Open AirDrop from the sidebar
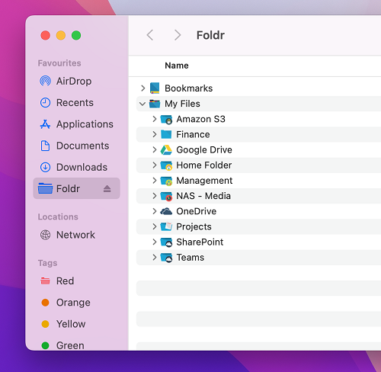Screen dimensions: 381x372 tap(66, 81)
